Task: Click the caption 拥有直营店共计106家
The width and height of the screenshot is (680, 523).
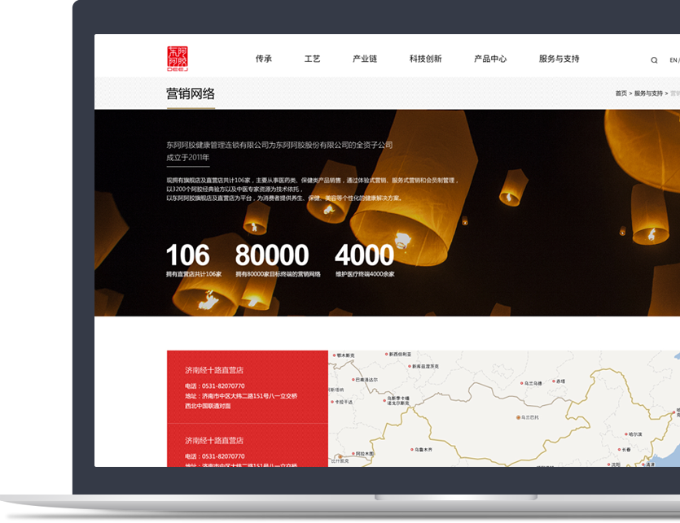Action: point(194,274)
